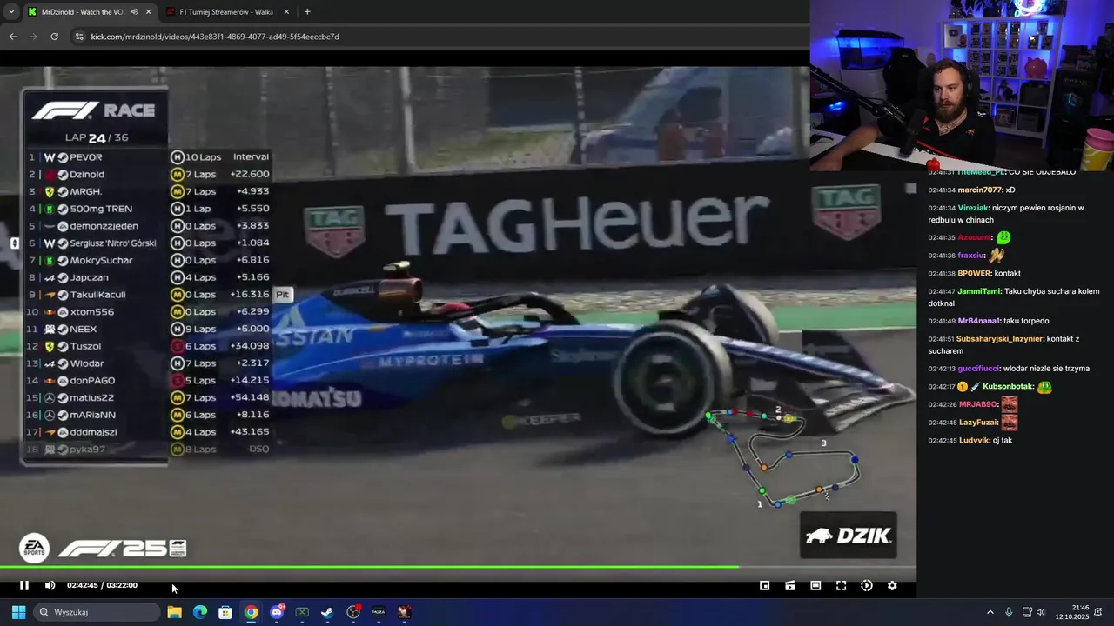Screen dimensions: 1114x626
Task: Reload the current page
Action: pos(54,37)
